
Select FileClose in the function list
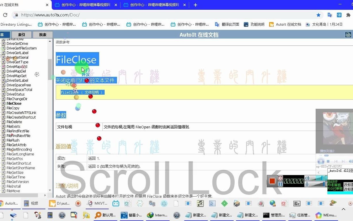(14, 103)
